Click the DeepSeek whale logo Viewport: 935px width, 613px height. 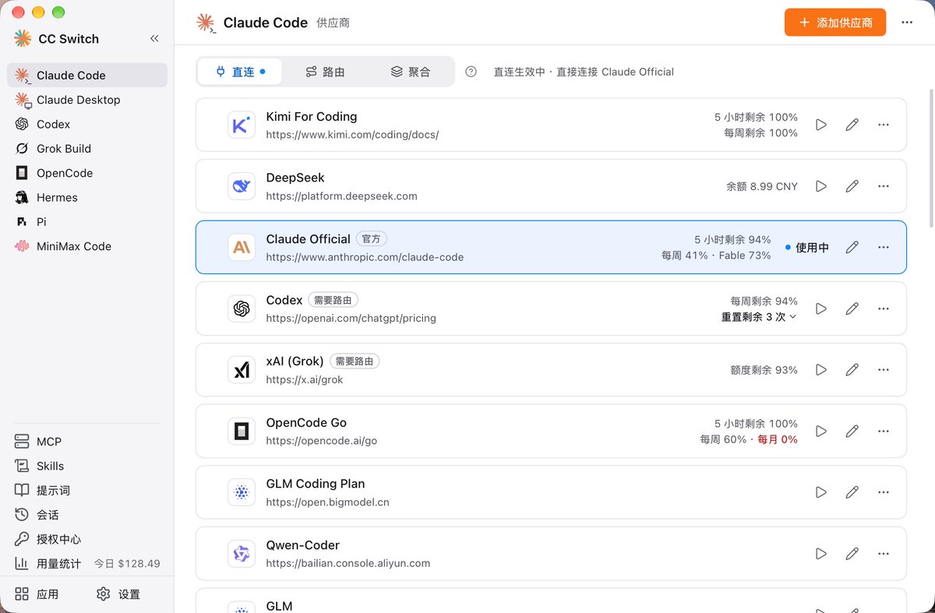click(x=242, y=186)
